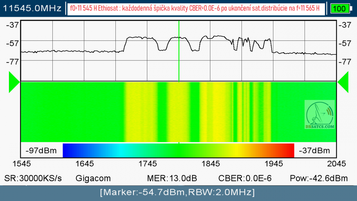The width and height of the screenshot is (357, 201).
Task: Click the -37dBm scale maximum label
Action: 314,150
